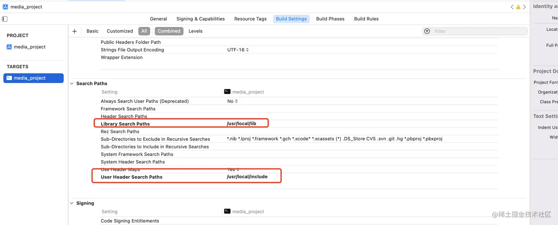Click the media_project Xcode project icon in title bar
The height and width of the screenshot is (225, 558).
click(6, 7)
